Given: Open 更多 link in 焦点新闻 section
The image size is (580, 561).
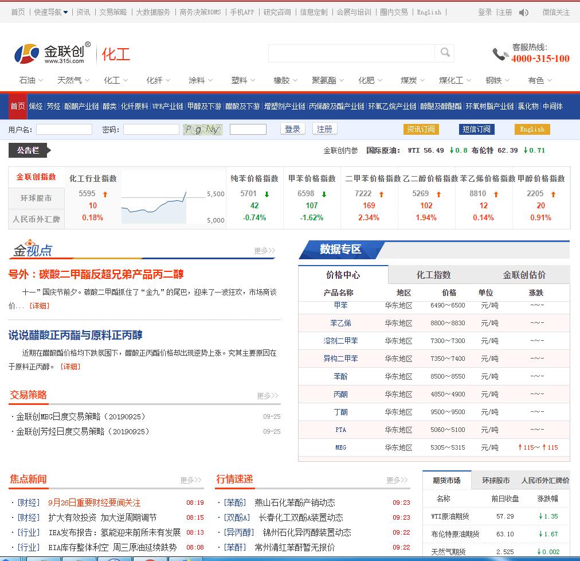Looking at the screenshot, I should (190, 480).
